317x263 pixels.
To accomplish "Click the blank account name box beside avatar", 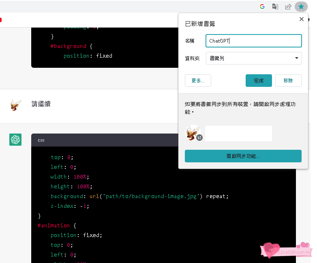I will pyautogui.click(x=238, y=134).
